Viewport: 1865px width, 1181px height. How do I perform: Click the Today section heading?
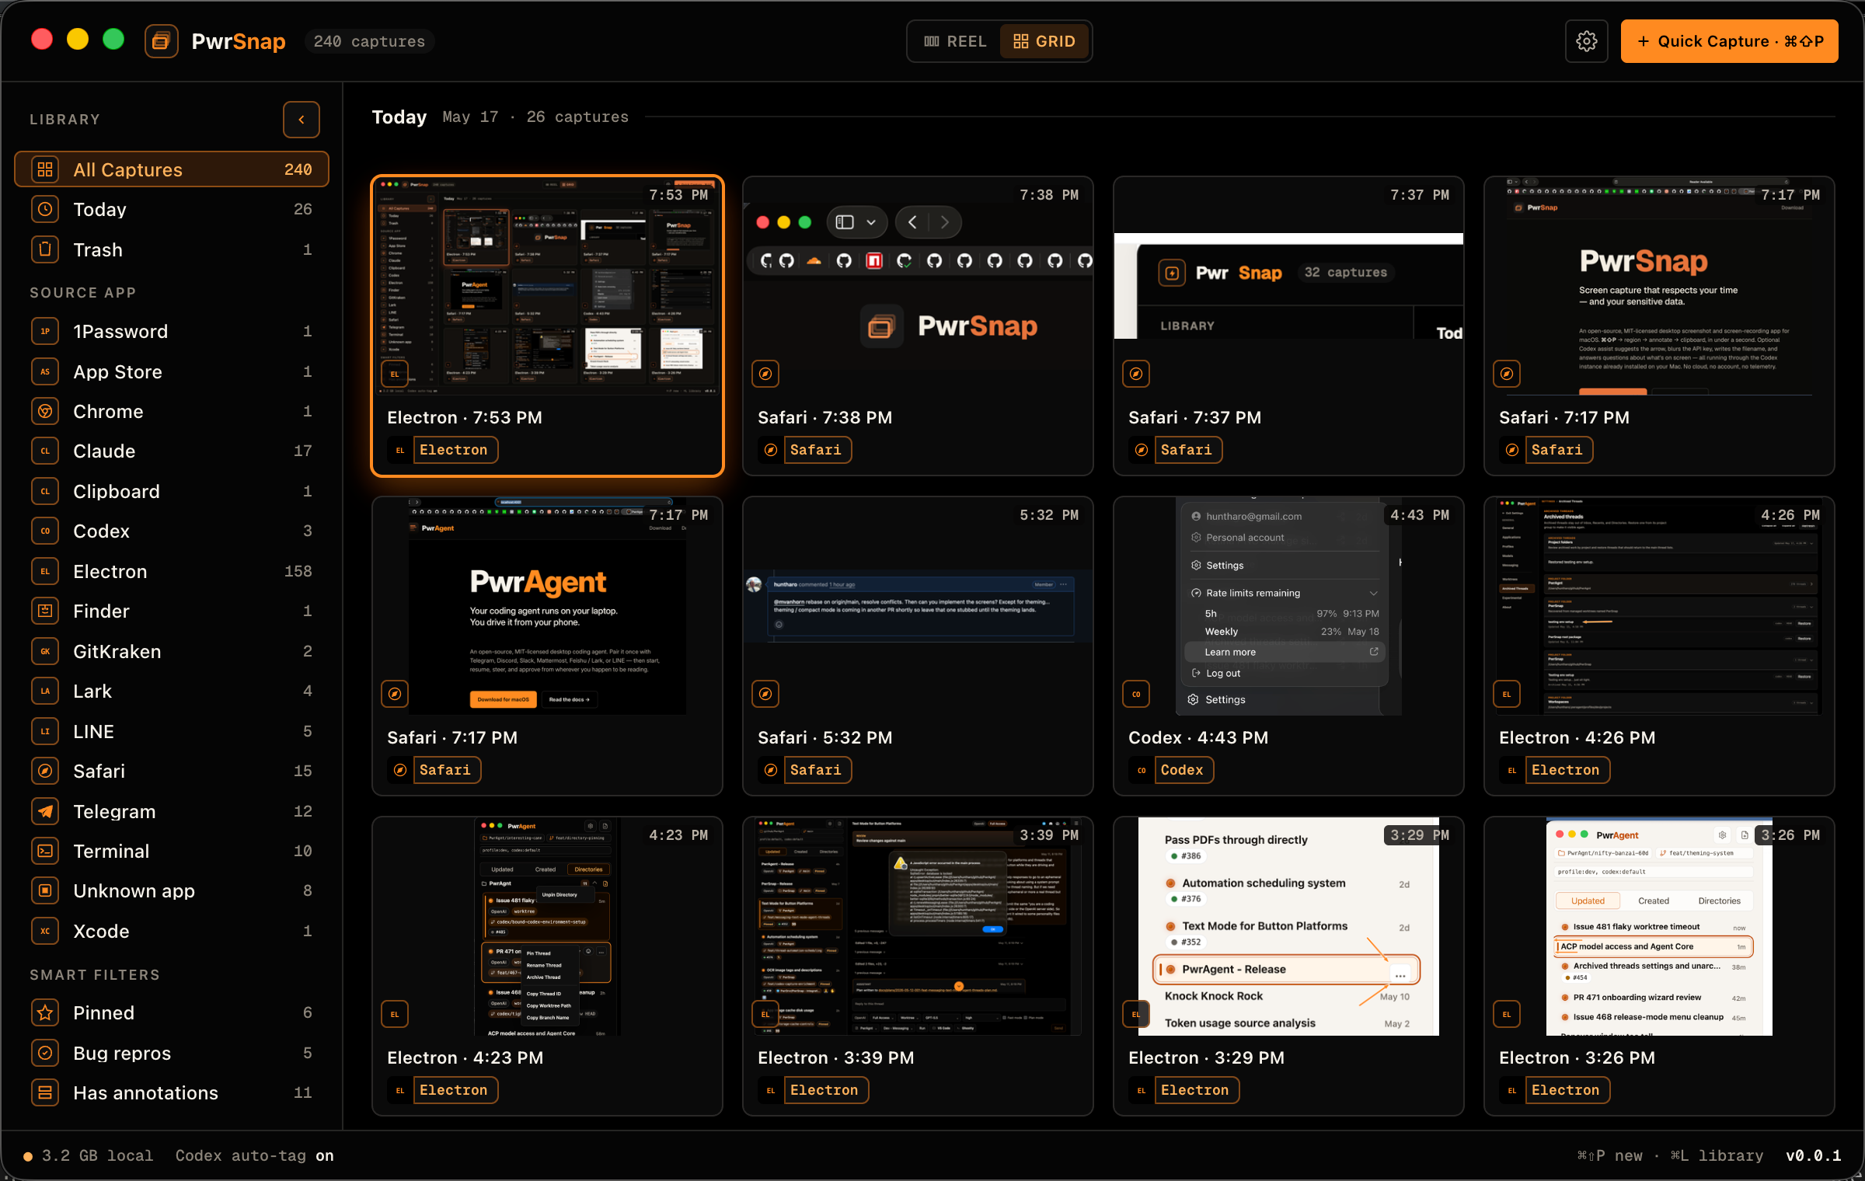pos(399,117)
